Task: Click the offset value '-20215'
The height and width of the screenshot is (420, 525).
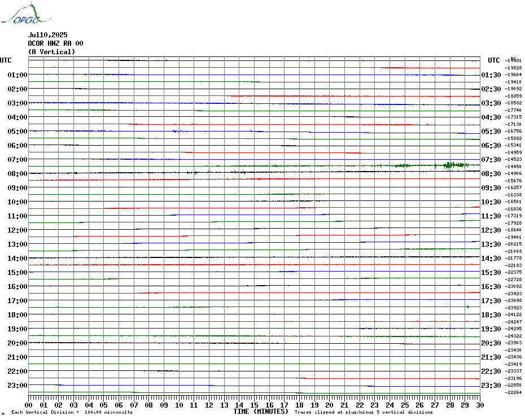Action: pyautogui.click(x=513, y=244)
